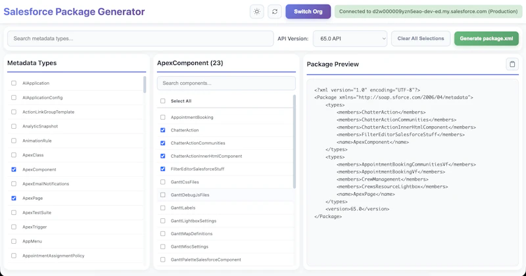Click the version 65.0 line in preview

tap(357, 209)
